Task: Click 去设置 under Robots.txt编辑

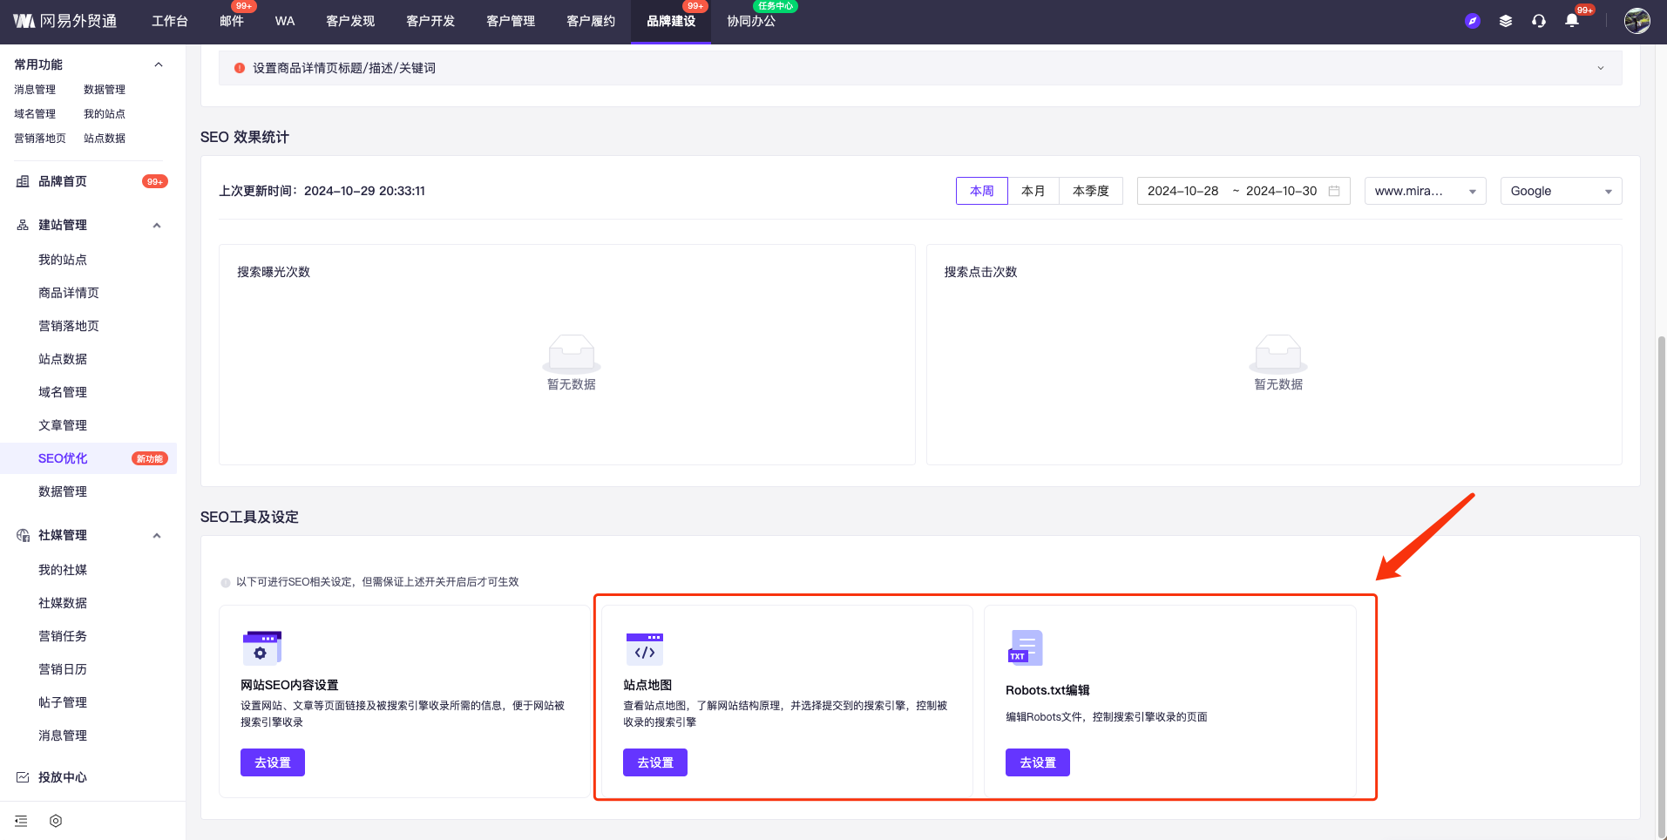Action: pos(1037,762)
